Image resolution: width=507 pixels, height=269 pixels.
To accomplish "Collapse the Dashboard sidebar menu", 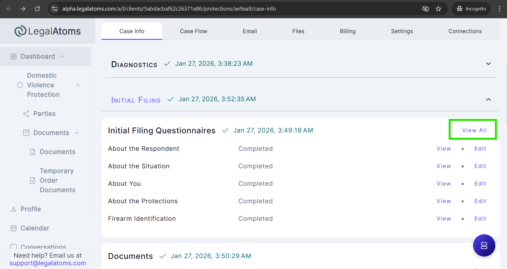I will (62, 56).
